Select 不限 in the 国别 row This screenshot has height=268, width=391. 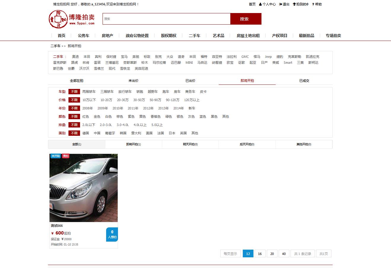tap(74, 133)
